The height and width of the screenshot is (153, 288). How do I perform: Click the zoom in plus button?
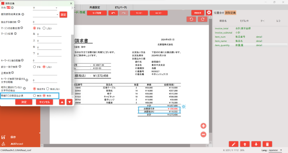coord(203,126)
